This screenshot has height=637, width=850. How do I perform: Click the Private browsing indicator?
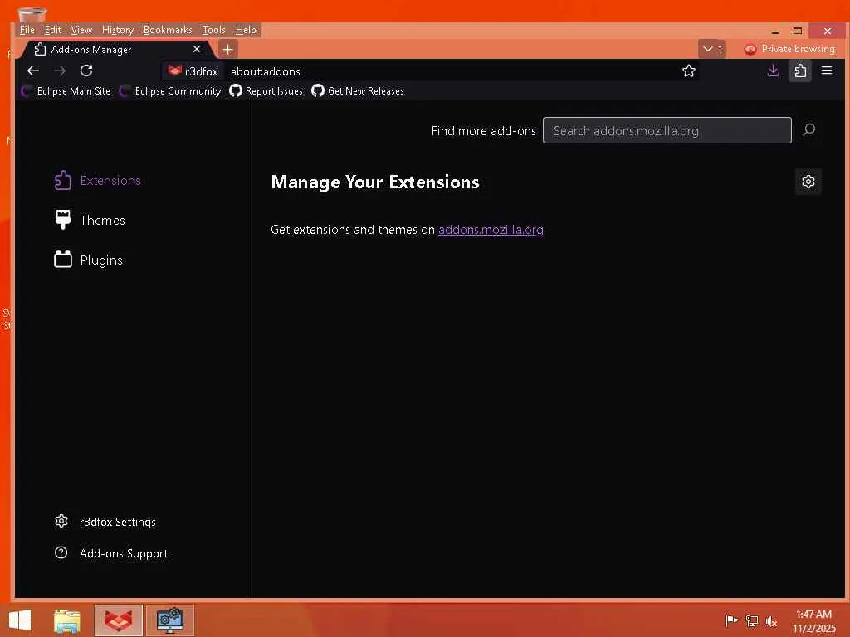pos(790,49)
